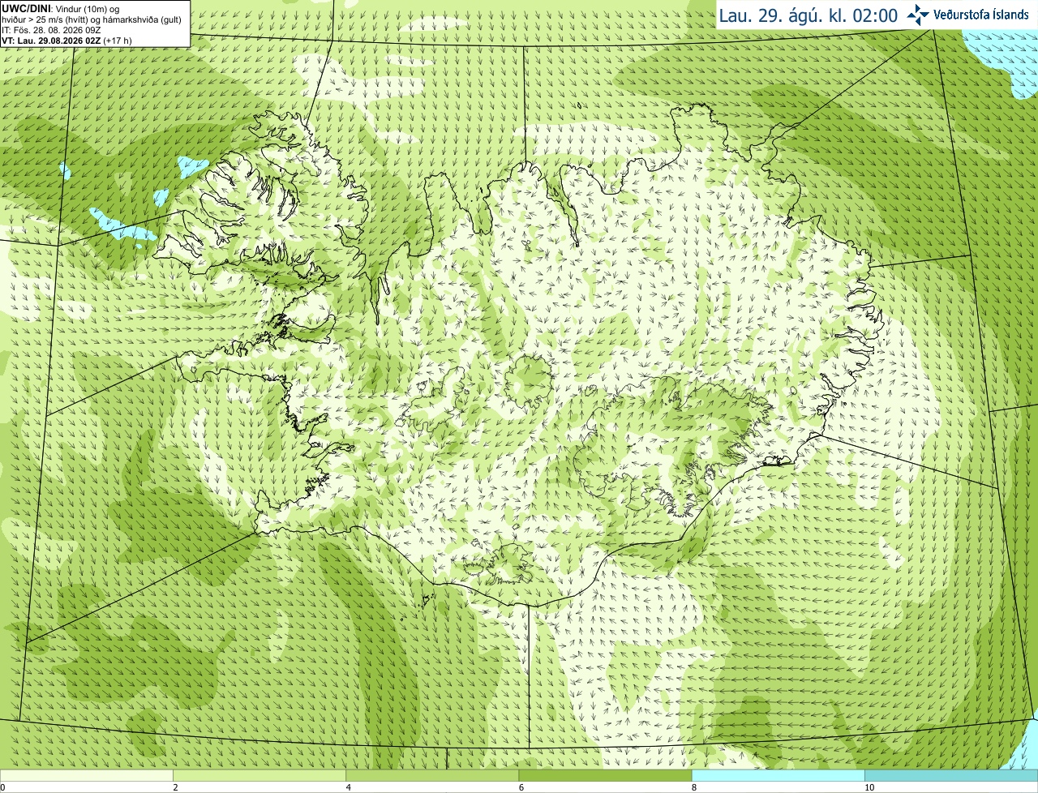Viewport: 1038px width, 793px height.
Task: Click the UWC/DINI title in legend box
Action: tap(26, 9)
